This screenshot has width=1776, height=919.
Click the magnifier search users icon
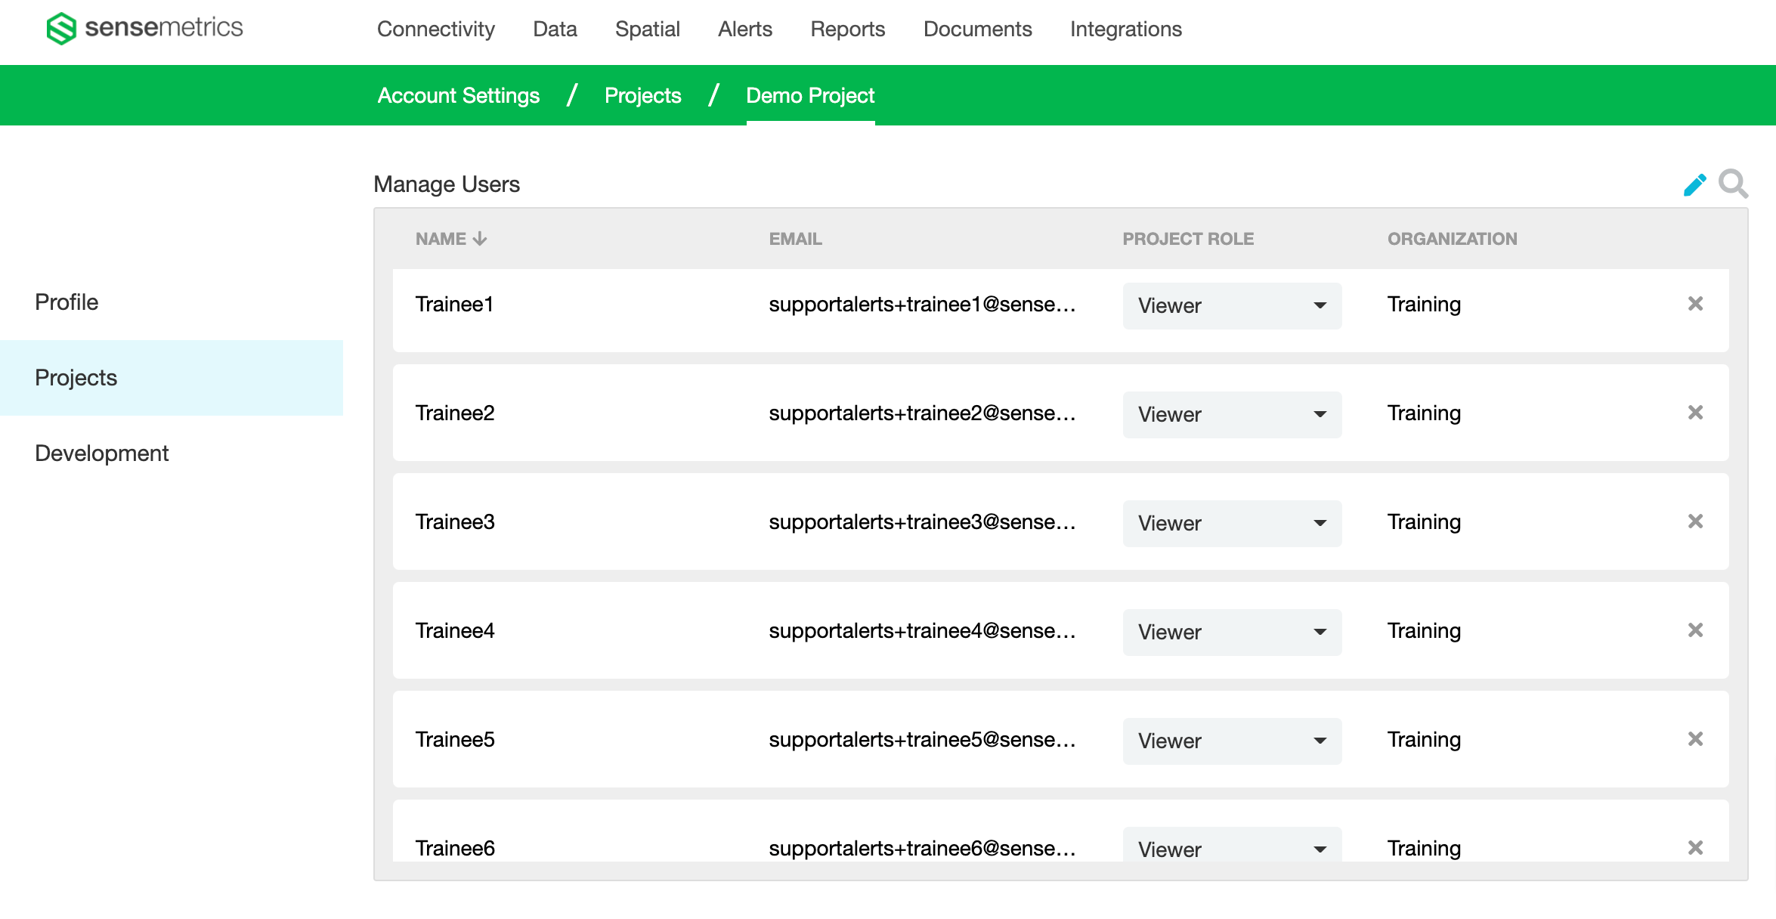coord(1733,184)
